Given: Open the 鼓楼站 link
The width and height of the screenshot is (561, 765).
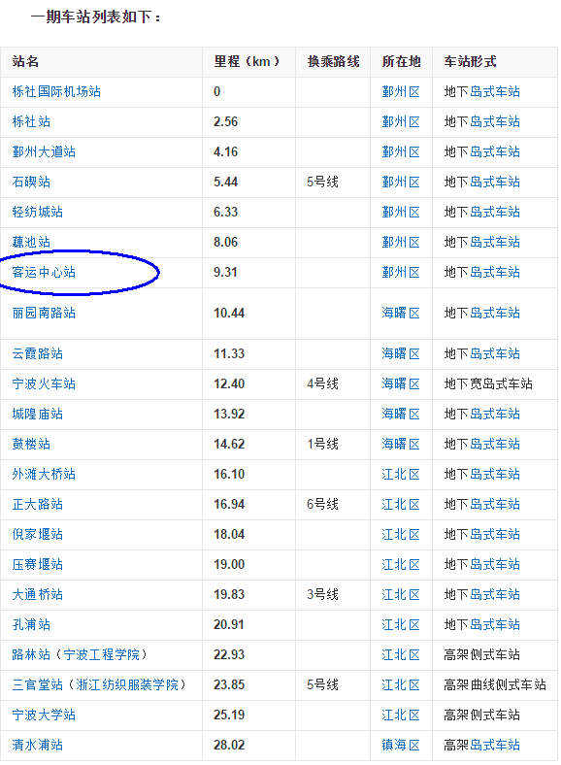Looking at the screenshot, I should click(31, 444).
